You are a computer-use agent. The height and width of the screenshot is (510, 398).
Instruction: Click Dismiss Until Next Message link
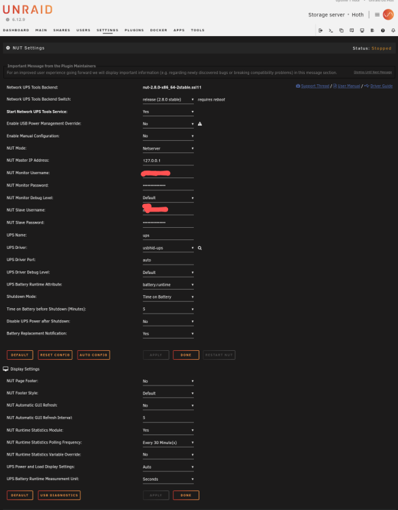point(373,72)
